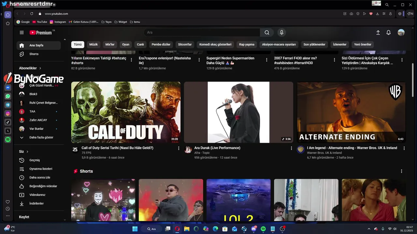Select the Canlı filter chip
Image resolution: width=417 pixels, height=234 pixels.
pos(140,45)
